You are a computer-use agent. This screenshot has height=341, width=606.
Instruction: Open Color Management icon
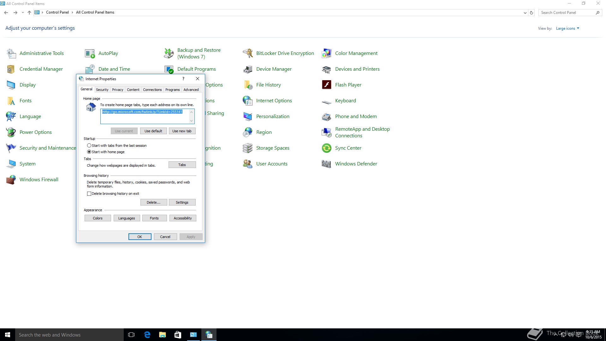327,53
